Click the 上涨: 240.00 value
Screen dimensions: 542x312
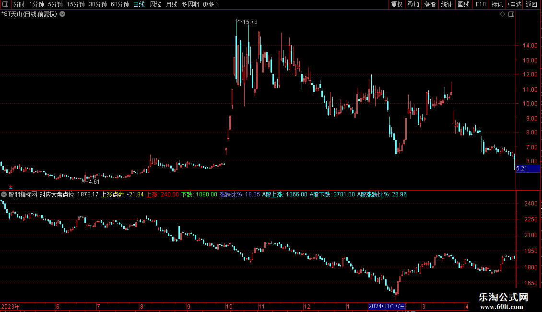[x=163, y=194]
